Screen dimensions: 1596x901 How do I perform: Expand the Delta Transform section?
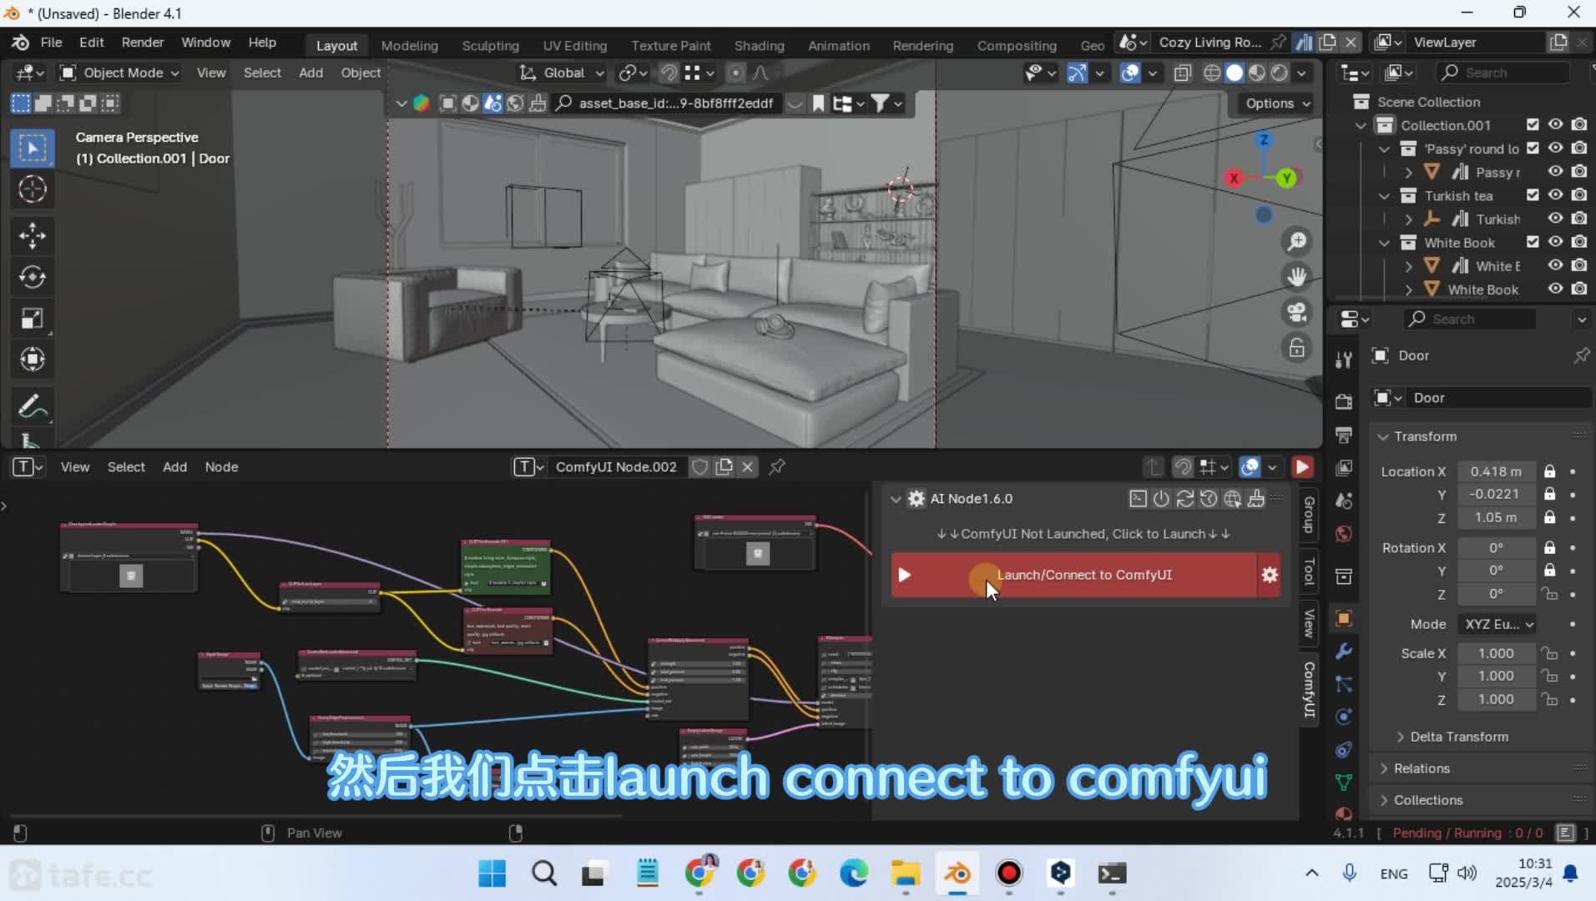coord(1458,737)
